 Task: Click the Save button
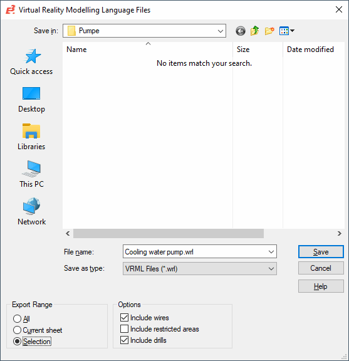pos(321,252)
